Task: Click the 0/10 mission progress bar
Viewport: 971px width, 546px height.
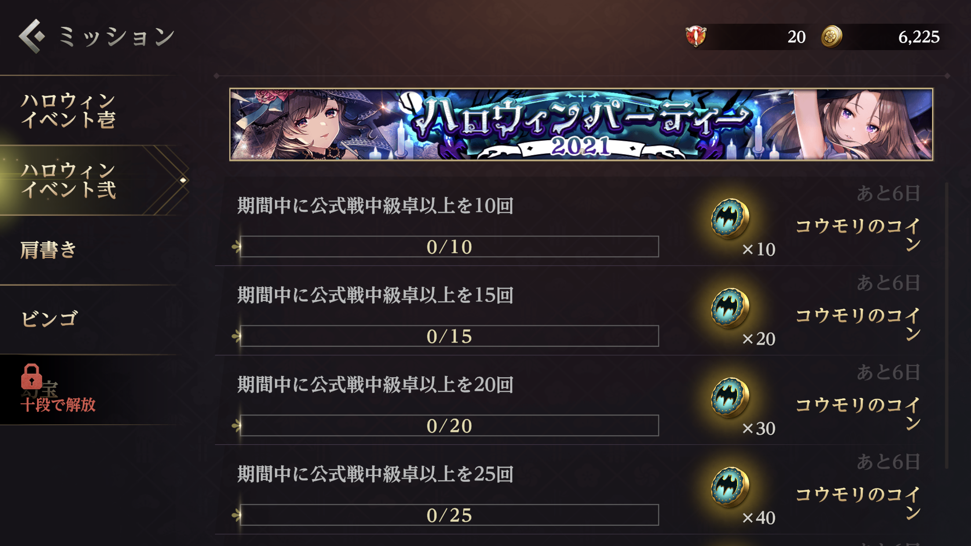Action: [449, 247]
